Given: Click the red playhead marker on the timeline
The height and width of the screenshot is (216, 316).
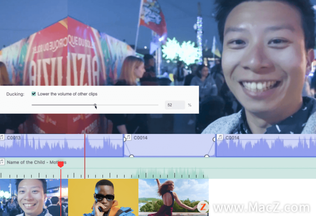Looking at the screenshot, I should coord(61,164).
